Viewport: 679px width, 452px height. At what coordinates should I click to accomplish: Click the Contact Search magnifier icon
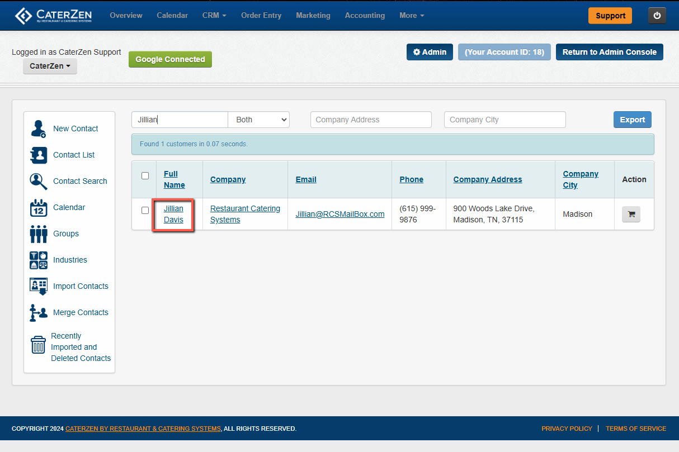[x=39, y=181]
